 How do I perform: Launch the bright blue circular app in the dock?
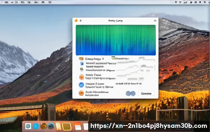click(x=36, y=126)
